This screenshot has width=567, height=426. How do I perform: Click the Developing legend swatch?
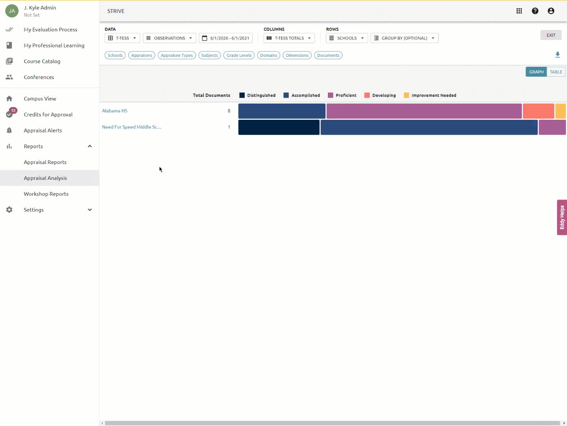367,95
